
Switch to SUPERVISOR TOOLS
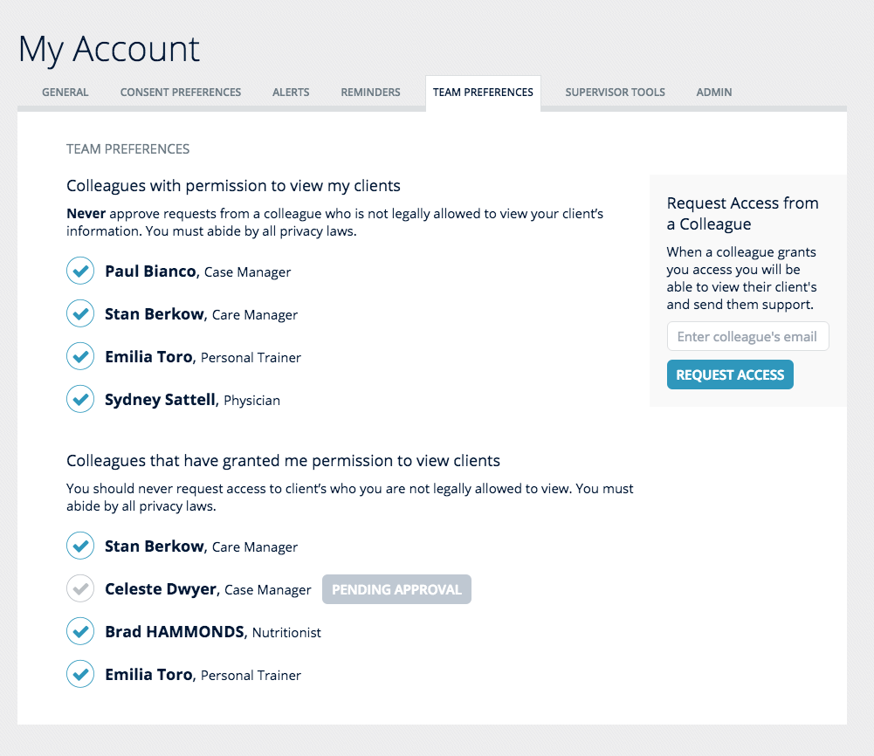[x=615, y=92]
